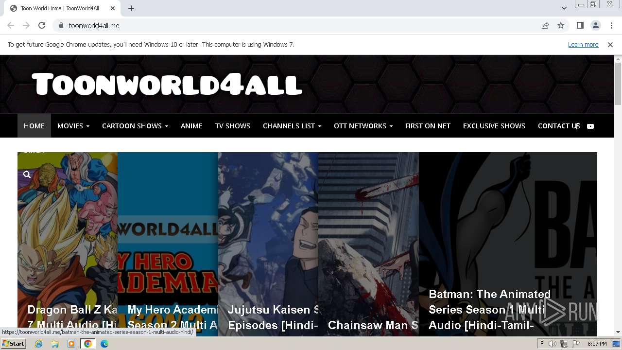622x350 pixels.
Task: Open the ANIME menu item
Action: point(191,125)
